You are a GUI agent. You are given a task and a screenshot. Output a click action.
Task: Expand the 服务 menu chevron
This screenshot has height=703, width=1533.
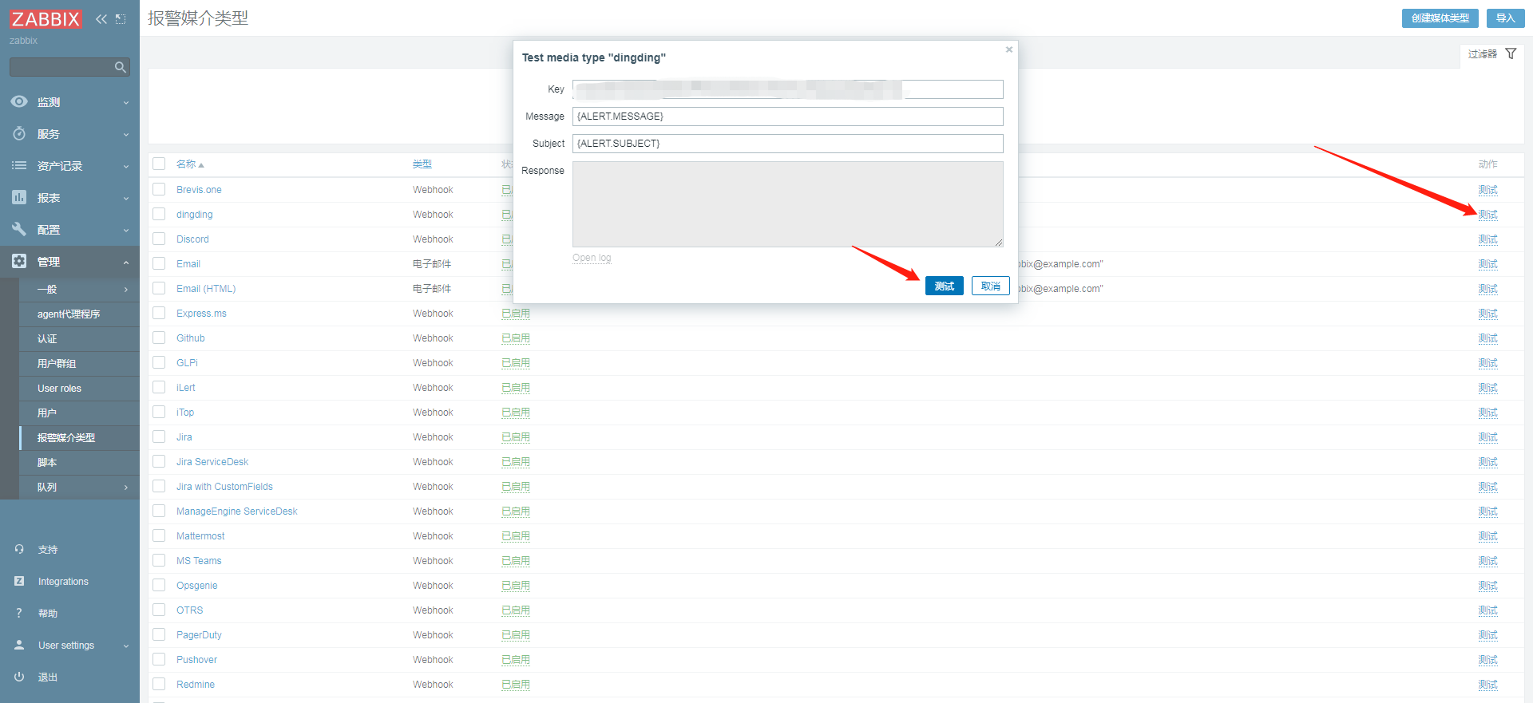(x=126, y=134)
